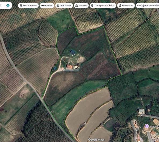The width and height of the screenshot is (159, 142).
Task: Click where the driveway meets the main road
Action: pos(42,98)
